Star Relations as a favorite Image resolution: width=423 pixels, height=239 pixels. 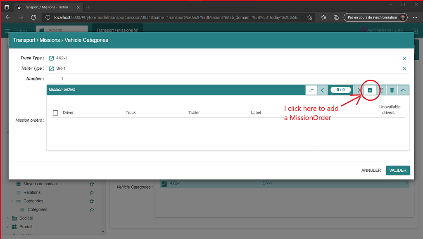click(91, 192)
